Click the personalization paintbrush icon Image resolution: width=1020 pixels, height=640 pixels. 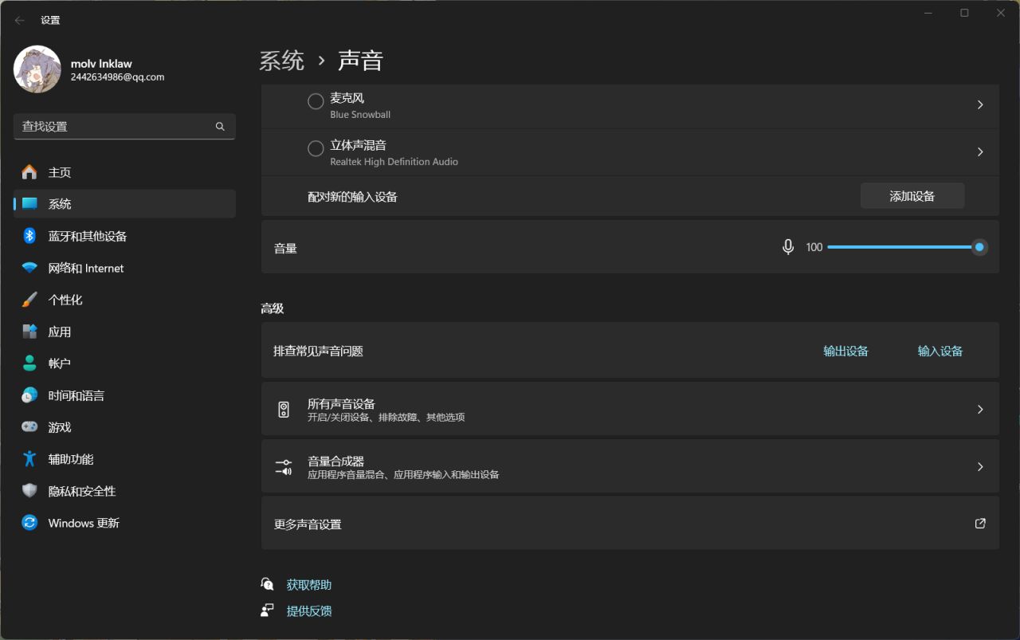coord(29,300)
